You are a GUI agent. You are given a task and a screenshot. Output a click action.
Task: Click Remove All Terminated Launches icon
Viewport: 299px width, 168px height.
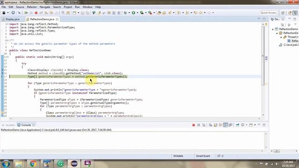[204, 125]
